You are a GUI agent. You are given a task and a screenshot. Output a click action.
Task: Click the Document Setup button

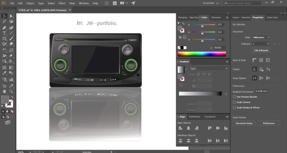(244, 123)
